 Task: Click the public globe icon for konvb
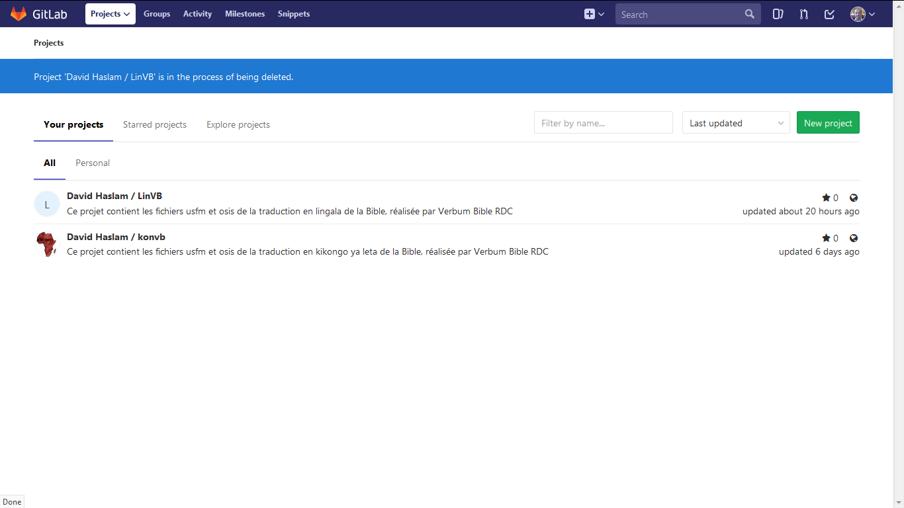[x=854, y=238]
